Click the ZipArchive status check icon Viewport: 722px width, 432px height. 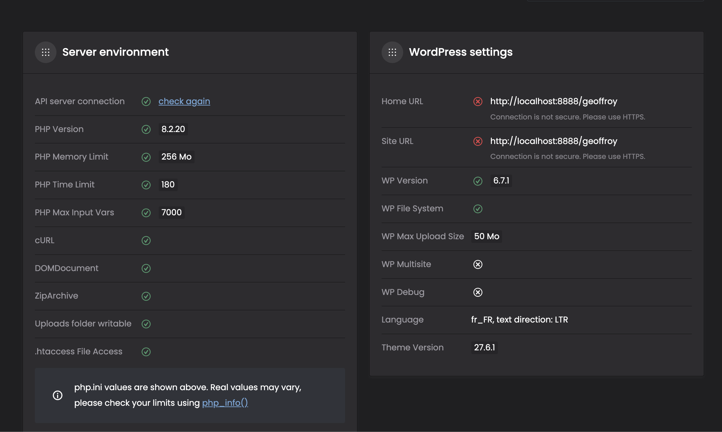click(x=146, y=296)
